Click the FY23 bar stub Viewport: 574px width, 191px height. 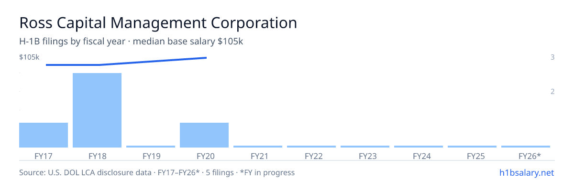[365, 147]
